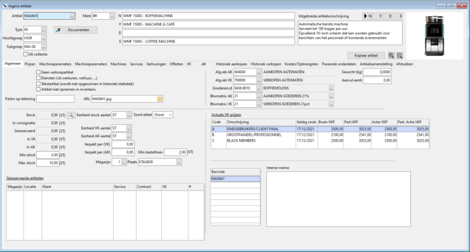Click the Partnr op tekening field
This screenshot has width=470, height=252.
tap(55, 99)
